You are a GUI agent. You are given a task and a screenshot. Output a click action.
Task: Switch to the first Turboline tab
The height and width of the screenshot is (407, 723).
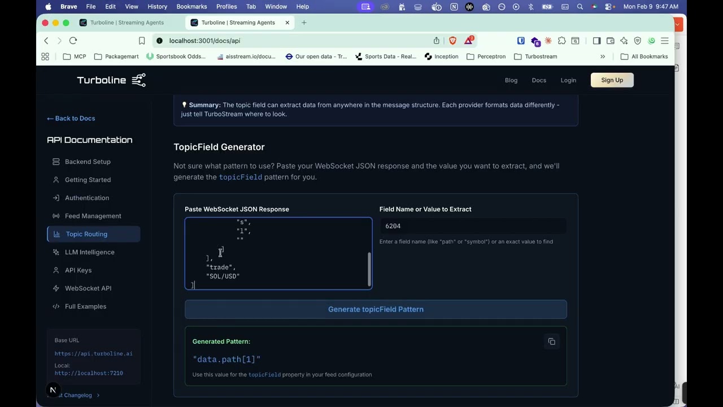(x=127, y=23)
